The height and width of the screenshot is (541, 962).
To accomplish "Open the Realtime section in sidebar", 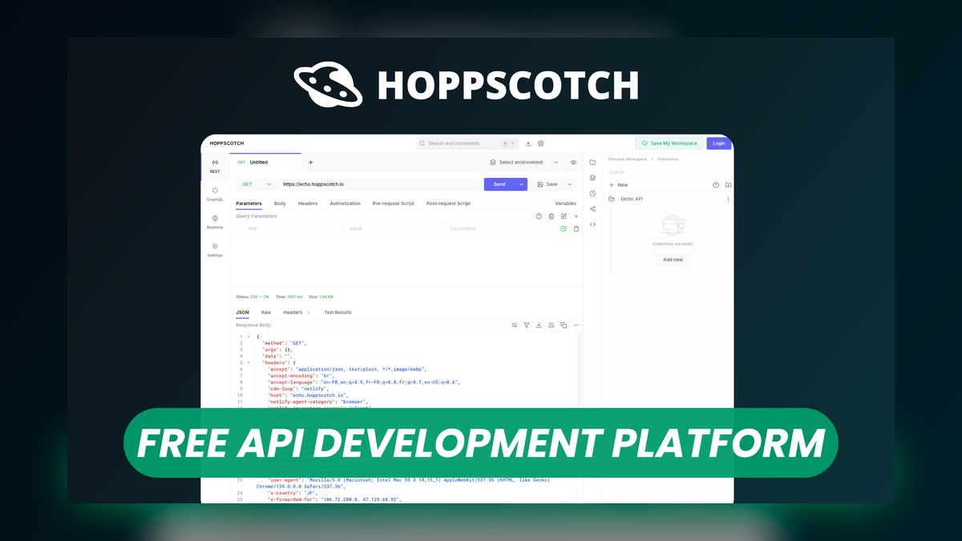I will pos(215,222).
